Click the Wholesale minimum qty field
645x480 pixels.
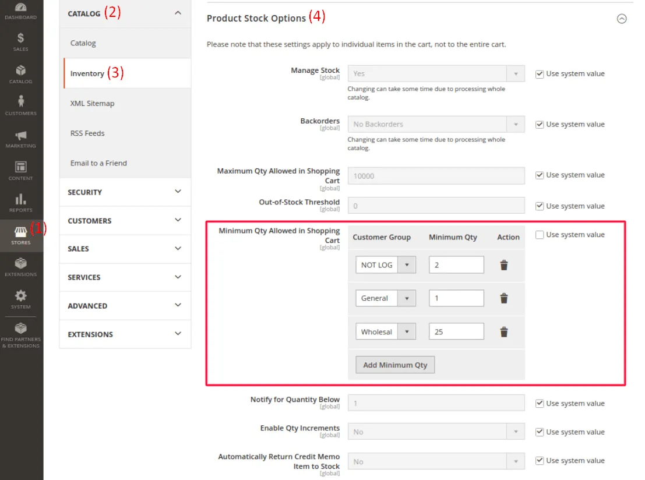[456, 331]
